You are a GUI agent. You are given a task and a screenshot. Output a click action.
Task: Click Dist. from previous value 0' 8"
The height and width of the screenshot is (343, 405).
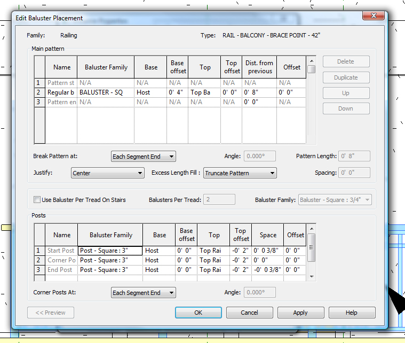[x=259, y=92]
